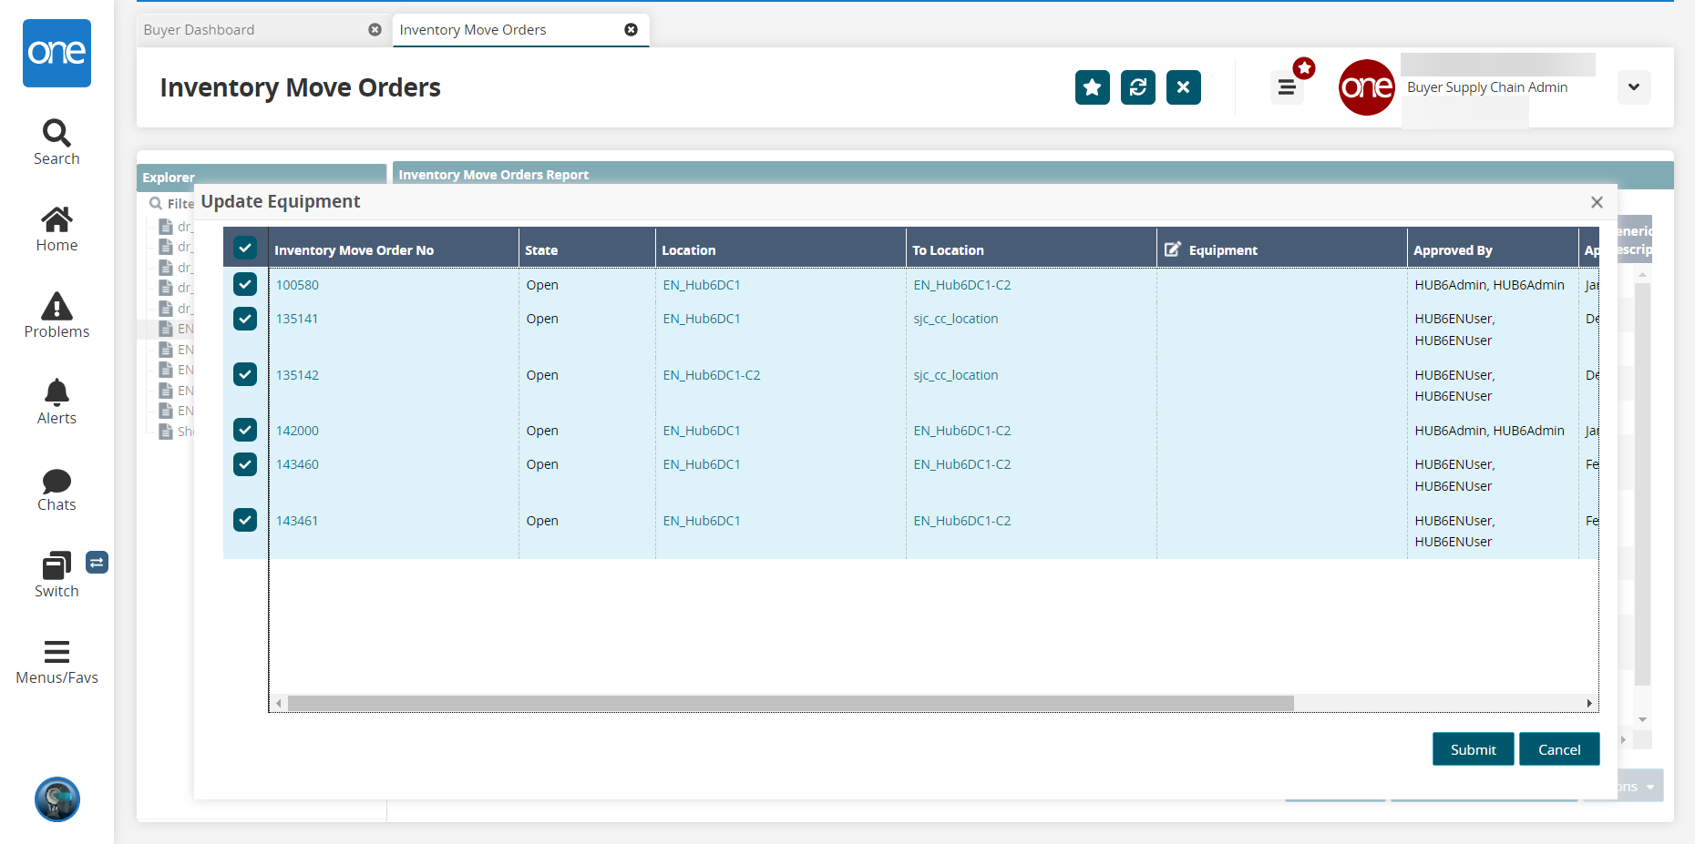The height and width of the screenshot is (844, 1695).
Task: Open order 135141 link
Action: point(297,319)
